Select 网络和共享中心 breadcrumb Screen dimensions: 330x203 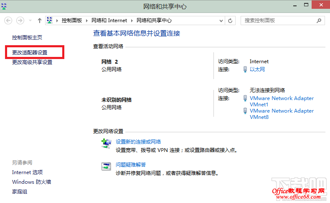click(154, 21)
